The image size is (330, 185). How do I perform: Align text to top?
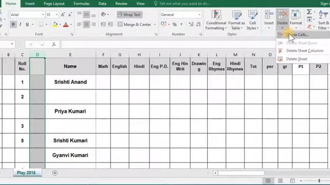[x=79, y=14]
